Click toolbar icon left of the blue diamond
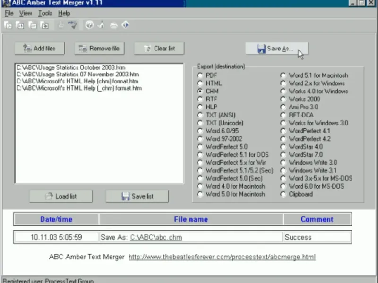Image resolution: width=378 pixels, height=283 pixels. pyautogui.click(x=113, y=25)
